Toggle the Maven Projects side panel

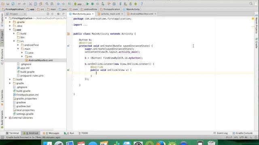[x=257, y=24]
